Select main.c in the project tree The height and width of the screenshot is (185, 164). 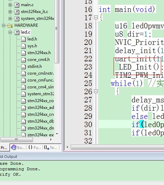coord(27,5)
